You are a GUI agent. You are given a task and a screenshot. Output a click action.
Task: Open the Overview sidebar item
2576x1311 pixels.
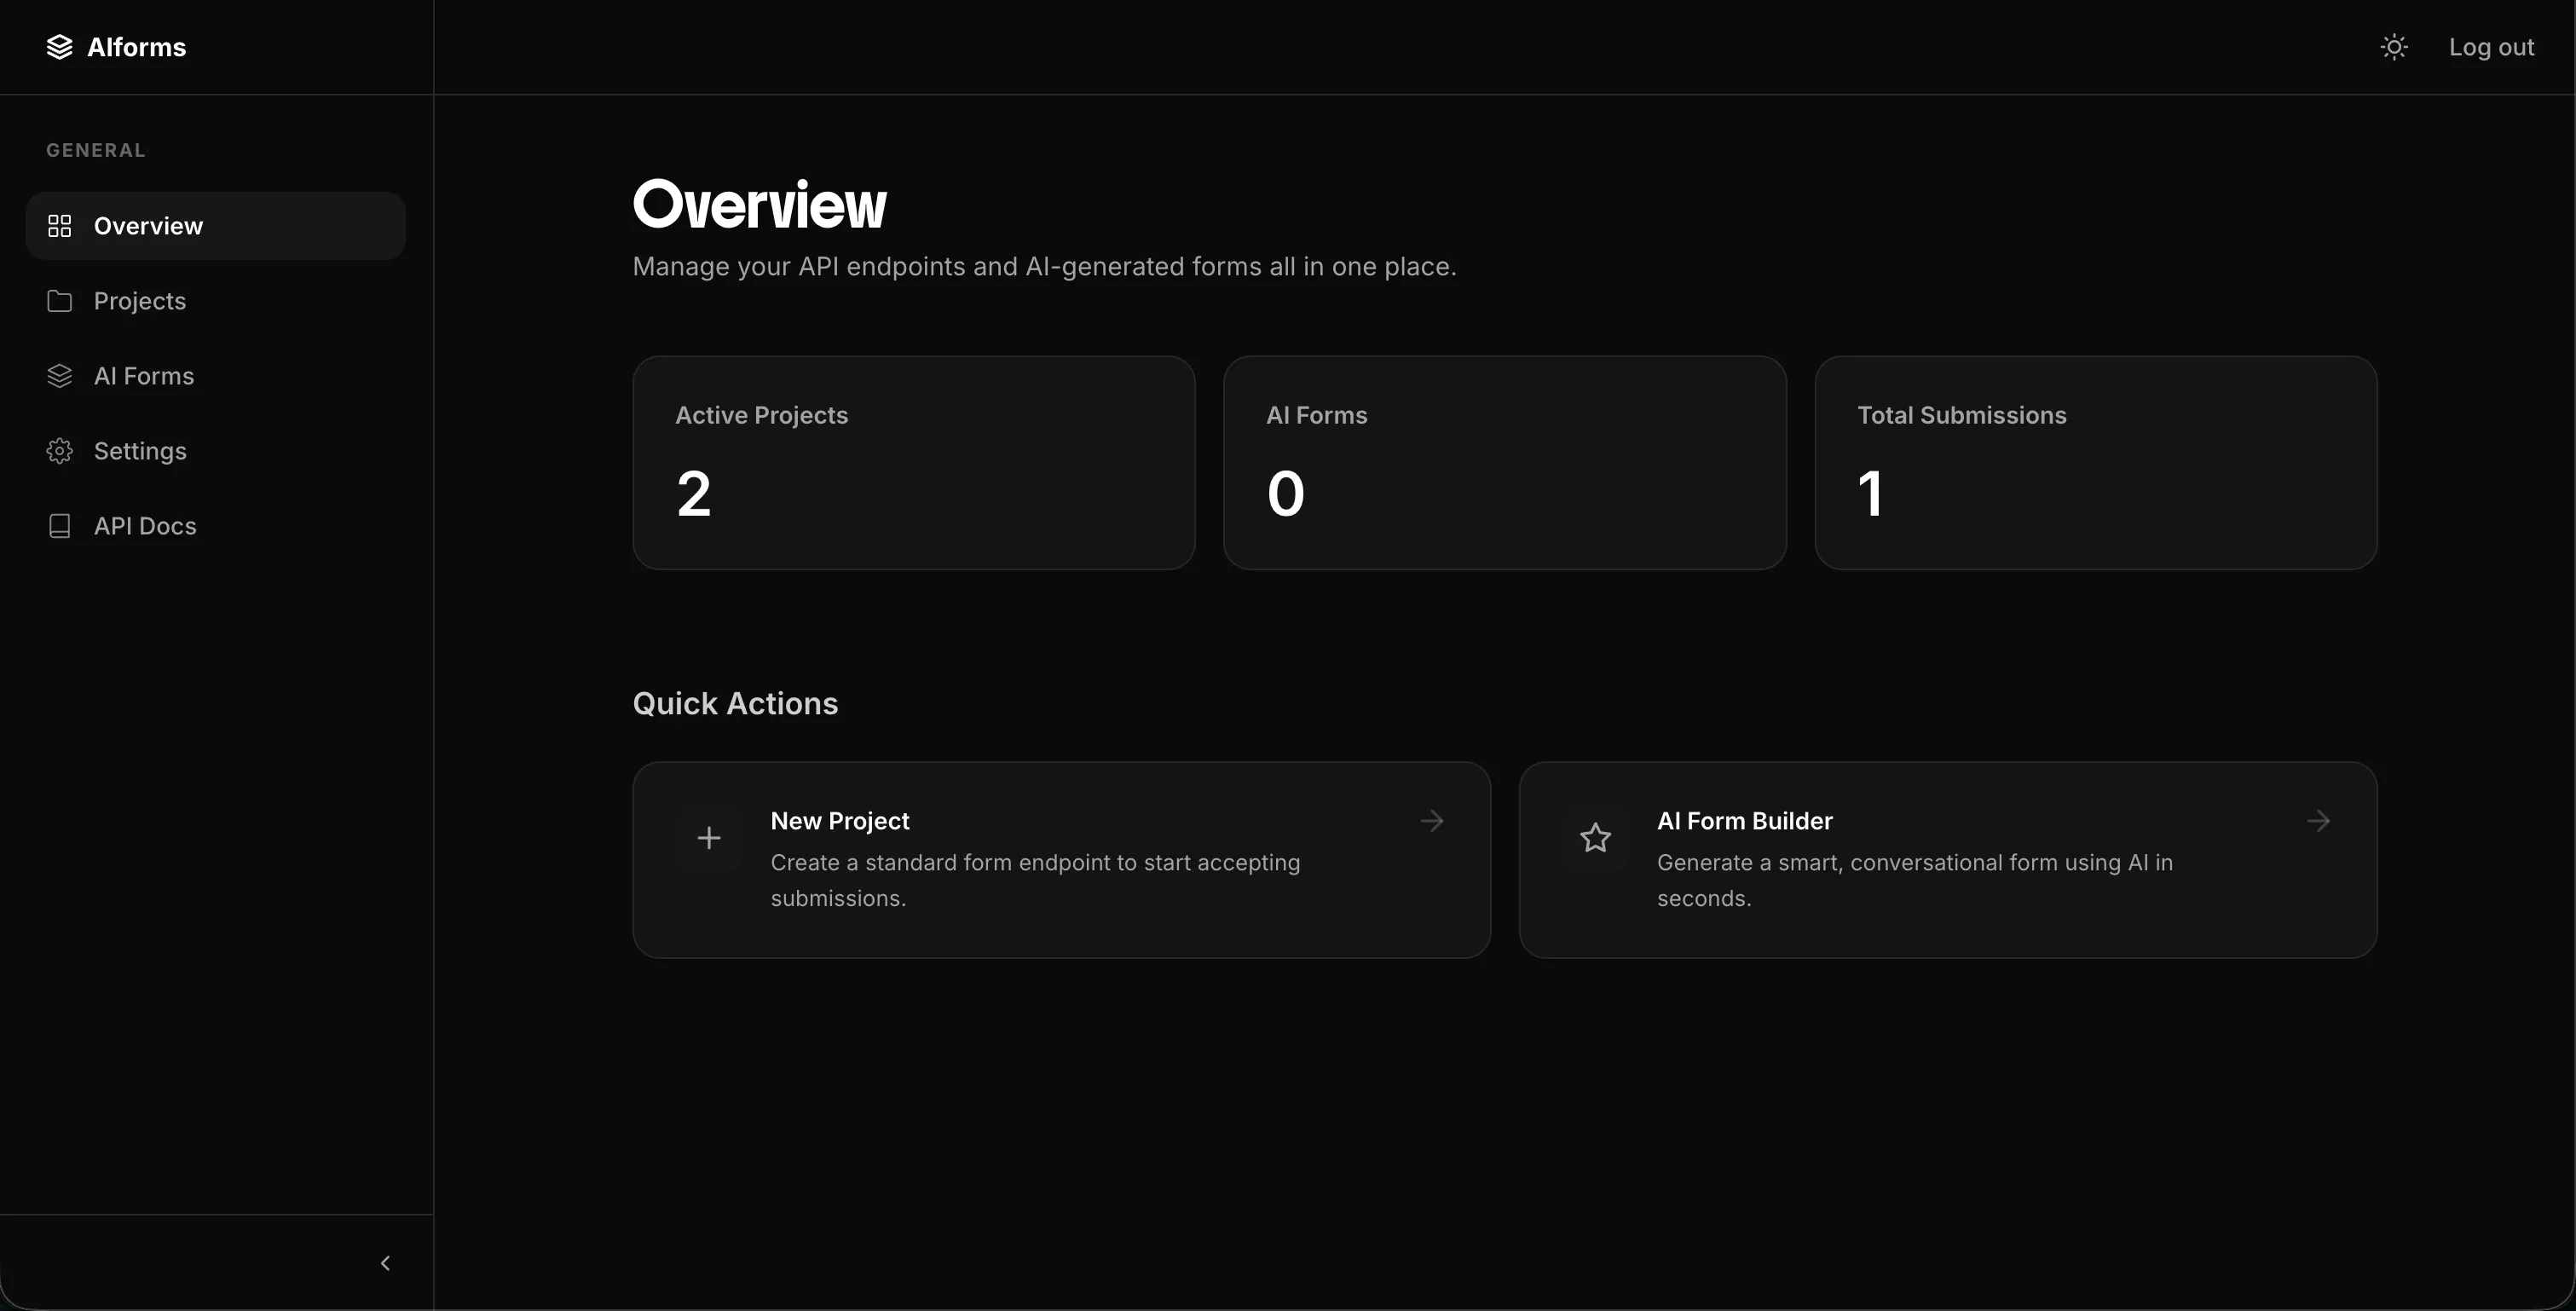point(216,226)
